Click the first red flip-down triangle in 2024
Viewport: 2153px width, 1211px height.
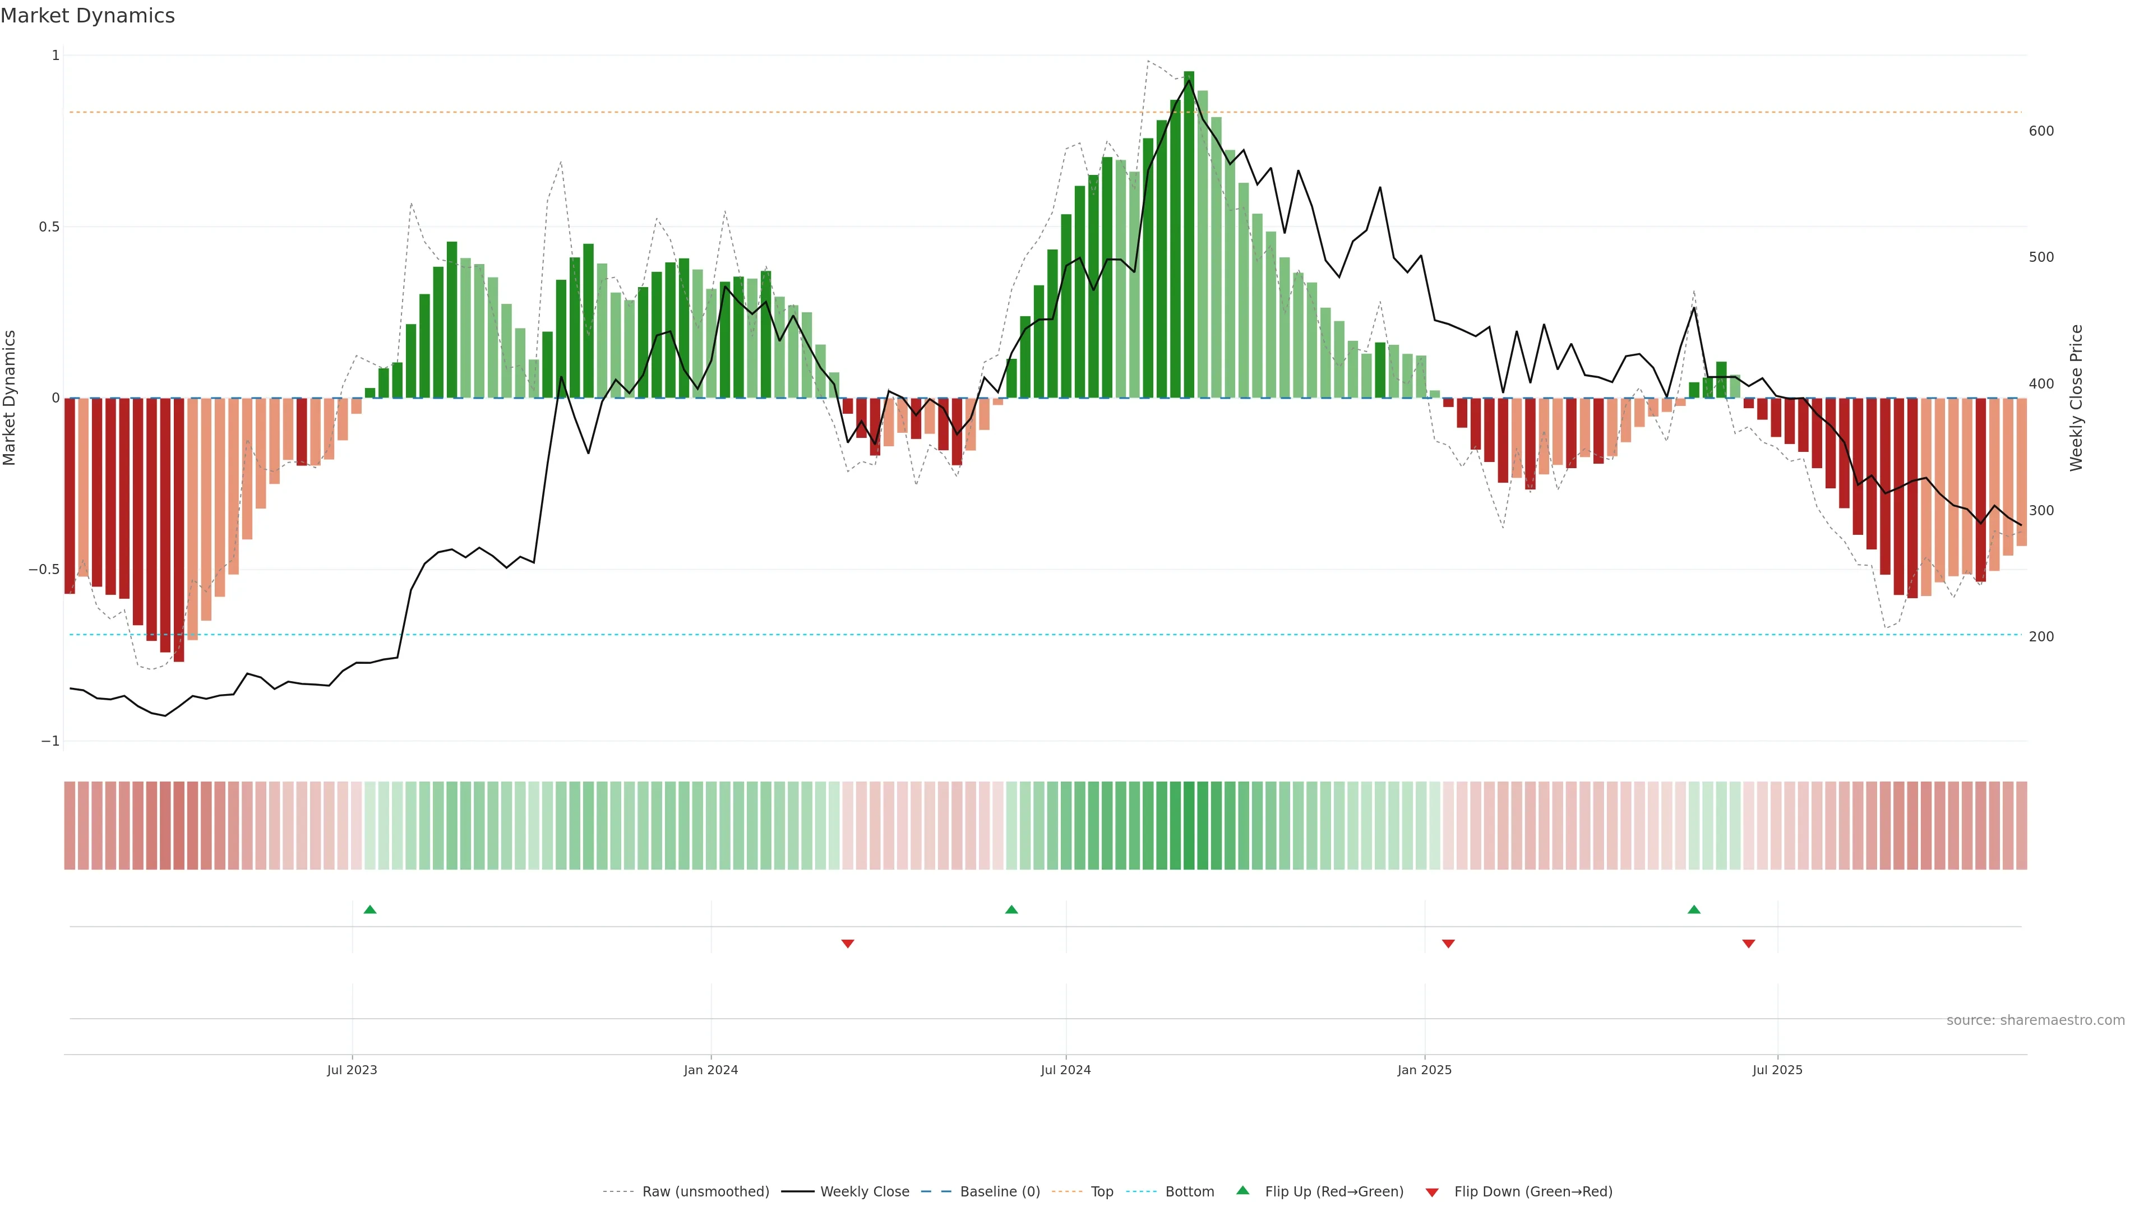click(x=848, y=944)
